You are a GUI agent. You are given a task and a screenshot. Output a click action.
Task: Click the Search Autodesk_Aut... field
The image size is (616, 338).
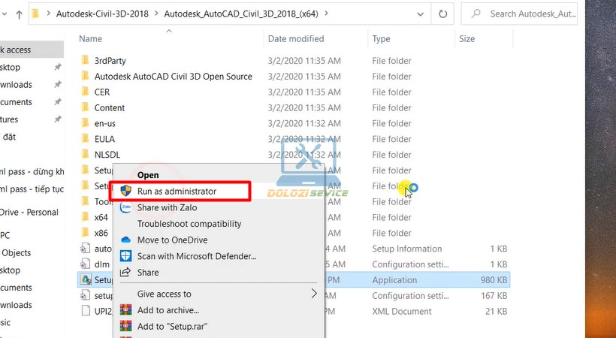pos(519,14)
